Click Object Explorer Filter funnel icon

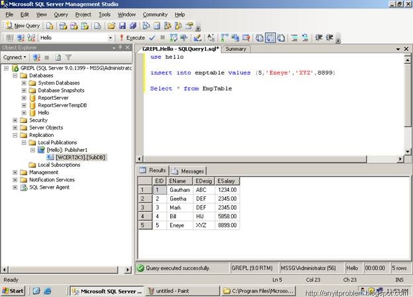pos(68,57)
